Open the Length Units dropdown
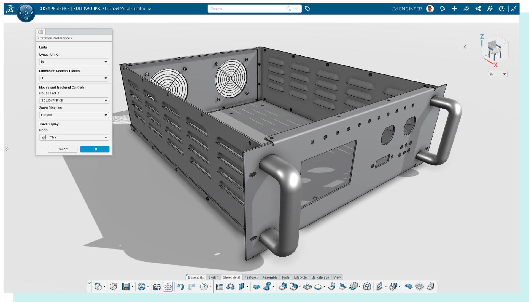 tap(74, 62)
